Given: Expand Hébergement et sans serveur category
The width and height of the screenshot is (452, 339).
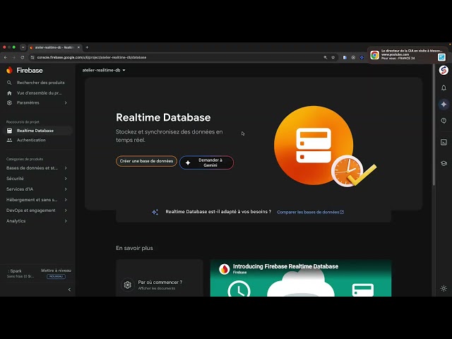Looking at the screenshot, I should point(37,200).
